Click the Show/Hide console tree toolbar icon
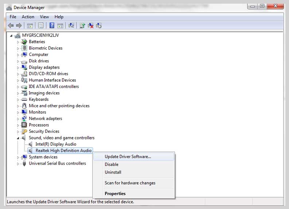 (x=30, y=26)
